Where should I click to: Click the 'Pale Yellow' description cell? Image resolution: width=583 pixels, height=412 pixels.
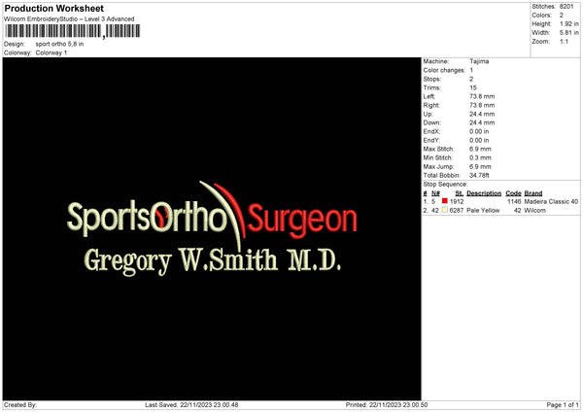483,211
